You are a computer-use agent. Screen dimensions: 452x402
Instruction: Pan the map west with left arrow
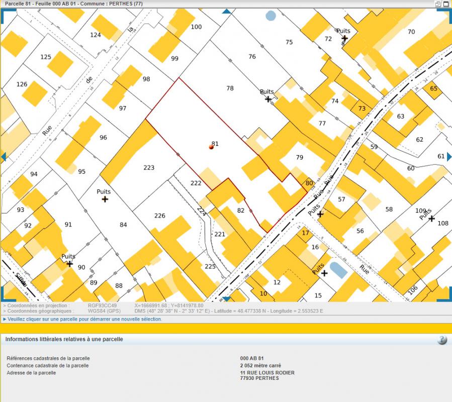(3, 157)
